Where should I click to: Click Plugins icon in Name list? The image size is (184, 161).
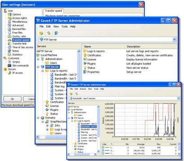click(x=85, y=64)
